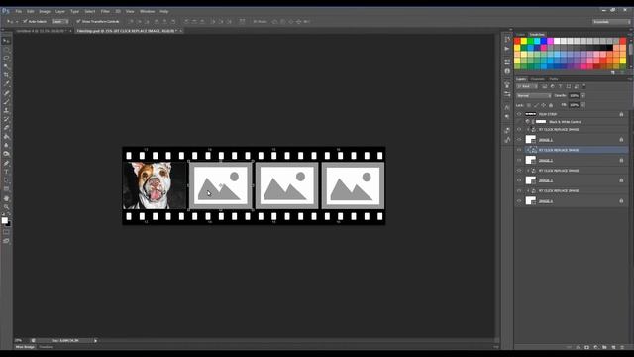The width and height of the screenshot is (634, 357).
Task: Switch to the Channels tab
Action: pyautogui.click(x=537, y=79)
